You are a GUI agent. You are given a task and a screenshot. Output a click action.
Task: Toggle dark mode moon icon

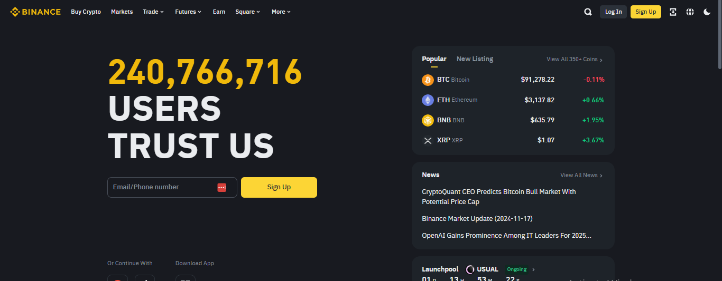707,12
